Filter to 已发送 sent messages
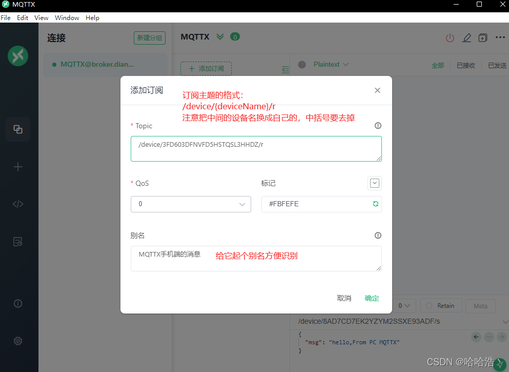509x372 pixels. coord(497,65)
